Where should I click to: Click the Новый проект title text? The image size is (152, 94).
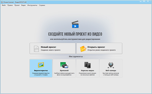pyautogui.click(x=48, y=47)
